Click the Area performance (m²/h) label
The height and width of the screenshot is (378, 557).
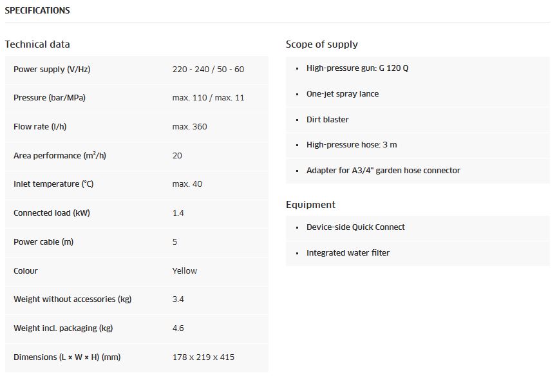click(x=59, y=156)
